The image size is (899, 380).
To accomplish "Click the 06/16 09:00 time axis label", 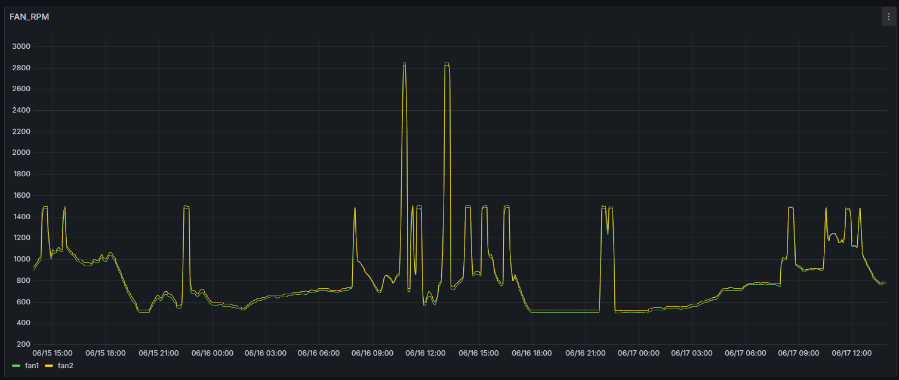I will 372,353.
